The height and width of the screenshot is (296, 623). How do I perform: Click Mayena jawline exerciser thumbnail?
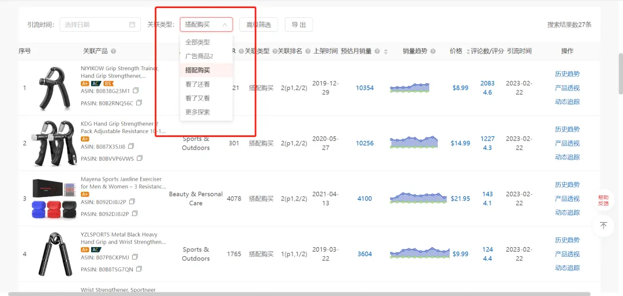[x=54, y=199]
